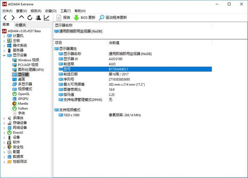Expand the 服务器 tree node
This screenshot has height=178, width=248.
(x=4, y=51)
